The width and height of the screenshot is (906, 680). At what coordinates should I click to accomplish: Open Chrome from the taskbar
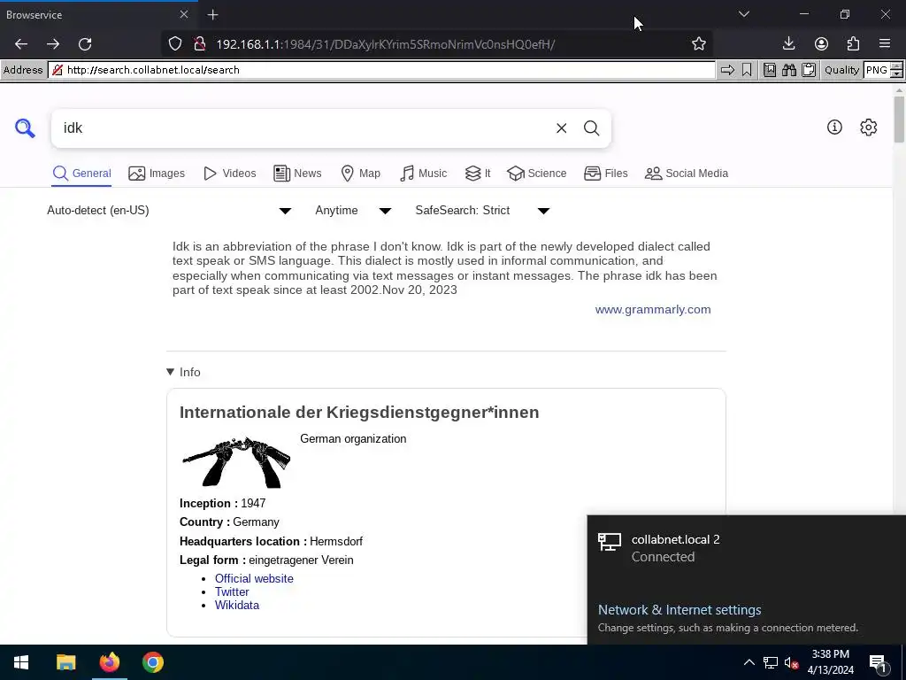pyautogui.click(x=153, y=662)
